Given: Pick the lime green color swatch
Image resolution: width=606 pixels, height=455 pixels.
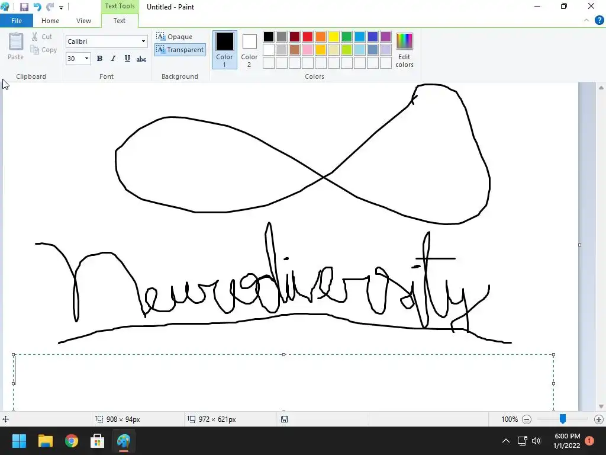Looking at the screenshot, I should click(x=347, y=50).
